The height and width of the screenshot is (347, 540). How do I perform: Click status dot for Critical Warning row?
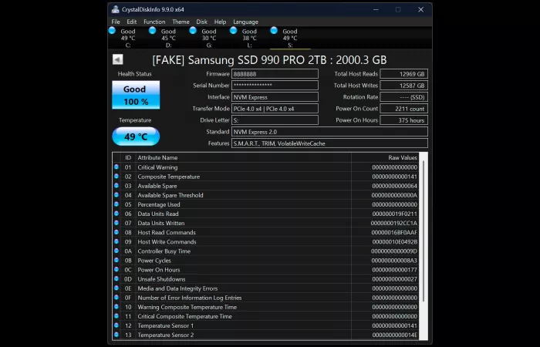click(x=116, y=167)
